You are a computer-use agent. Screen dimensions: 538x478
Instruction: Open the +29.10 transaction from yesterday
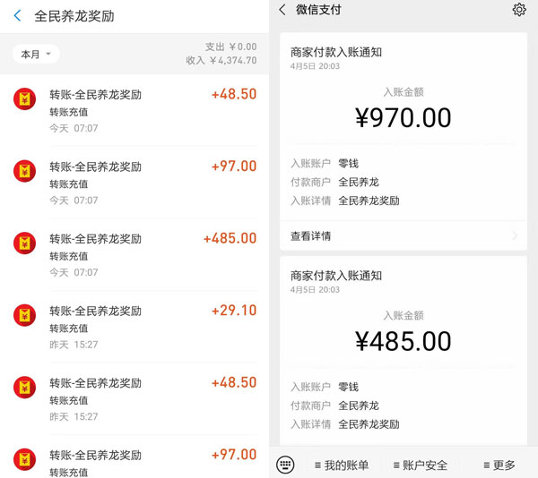pos(134,327)
